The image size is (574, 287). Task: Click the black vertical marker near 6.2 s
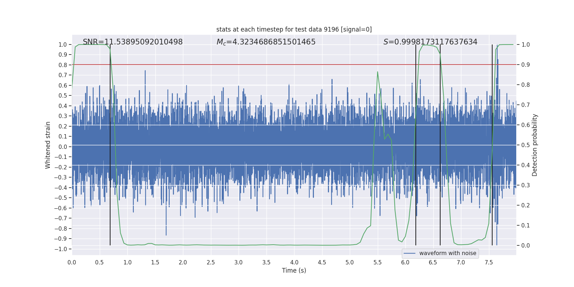coord(416,145)
